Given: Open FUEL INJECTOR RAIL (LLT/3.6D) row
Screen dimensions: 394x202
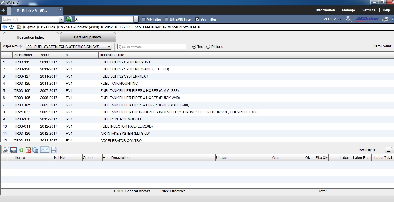Looking at the screenshot, I should 197,126.
